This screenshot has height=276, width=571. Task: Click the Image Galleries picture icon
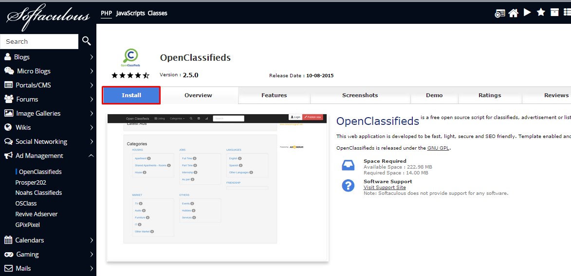tap(9, 113)
